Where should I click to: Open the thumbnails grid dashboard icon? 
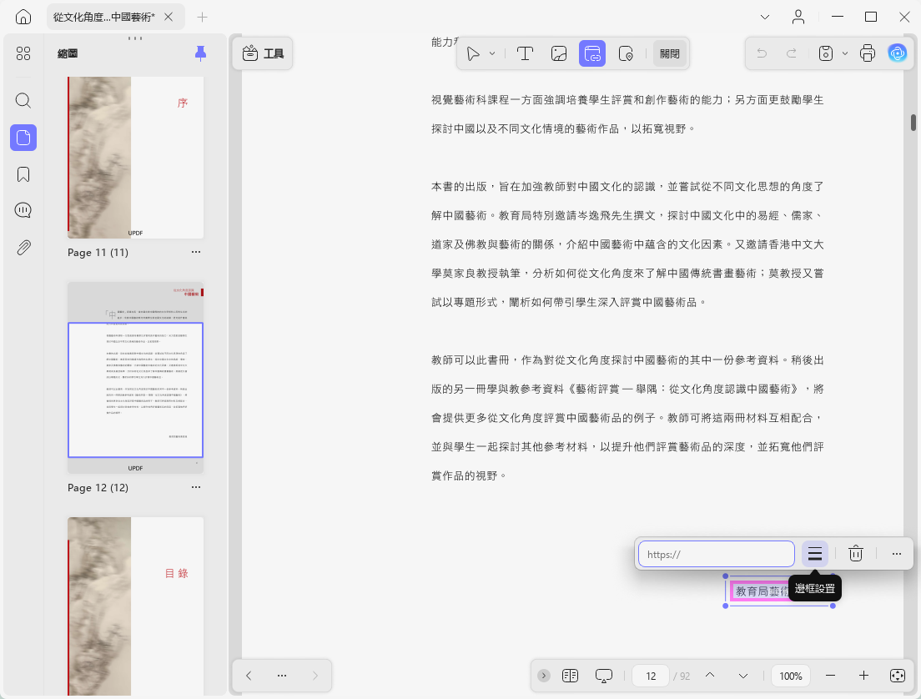(23, 54)
